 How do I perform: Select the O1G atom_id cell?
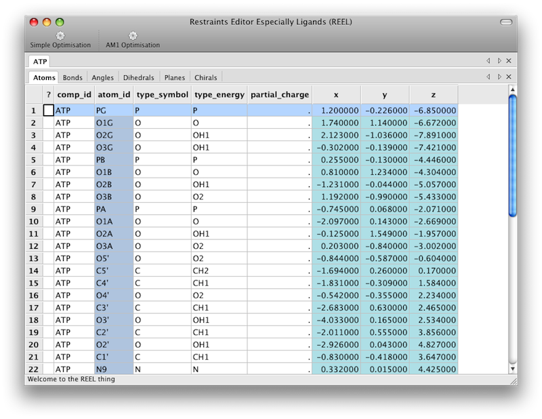[113, 123]
